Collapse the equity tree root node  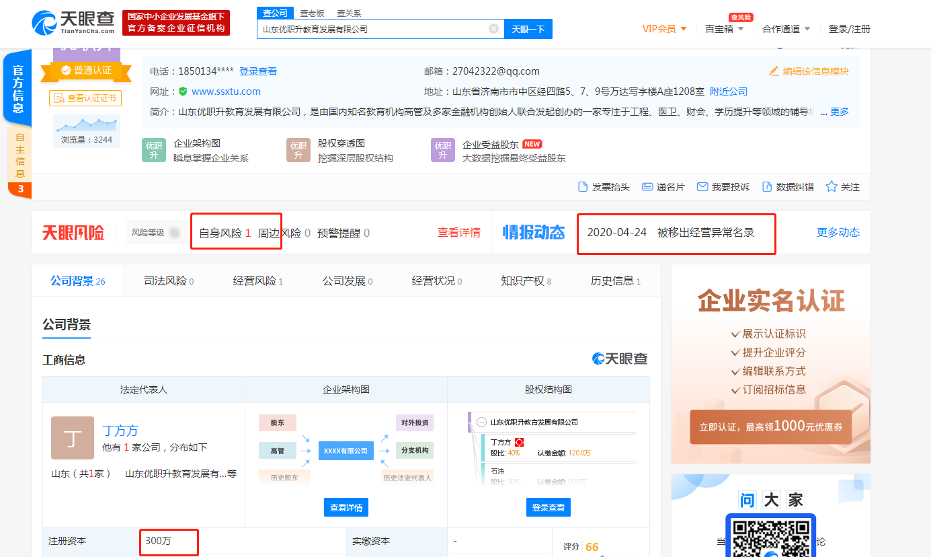point(481,422)
